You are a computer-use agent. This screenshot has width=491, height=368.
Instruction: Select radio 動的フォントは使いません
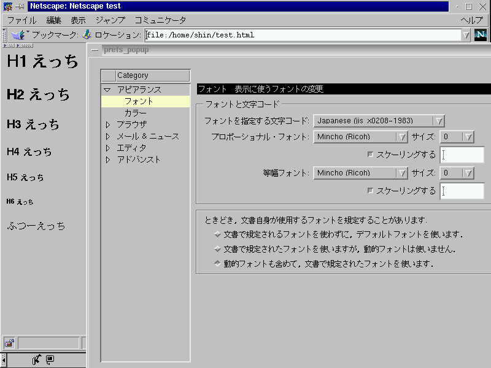[218, 249]
